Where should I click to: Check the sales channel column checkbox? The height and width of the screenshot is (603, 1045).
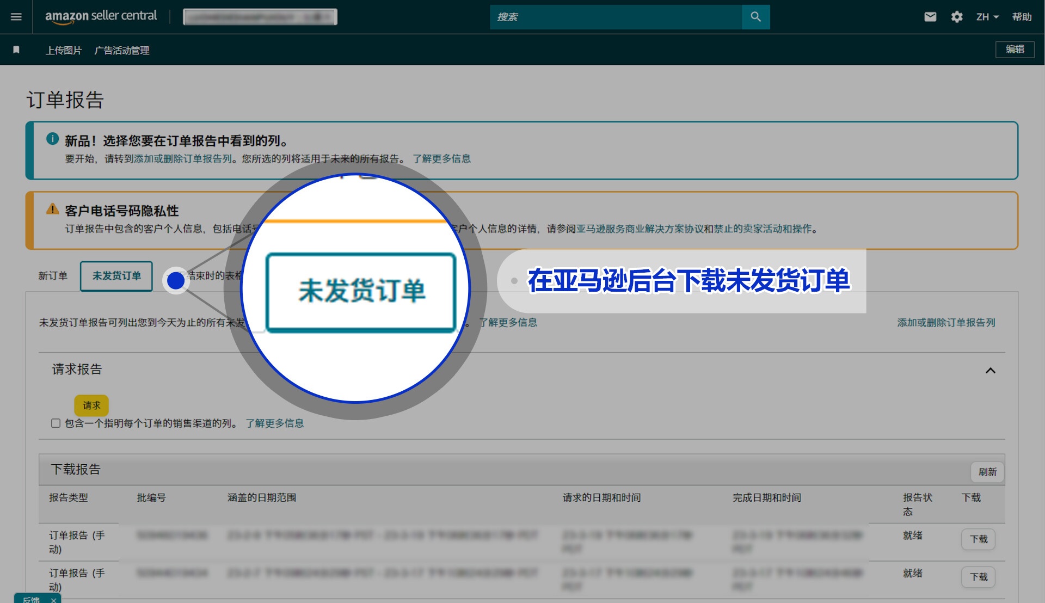click(56, 423)
